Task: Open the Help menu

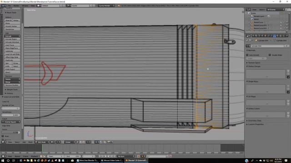Action: (x=33, y=5)
